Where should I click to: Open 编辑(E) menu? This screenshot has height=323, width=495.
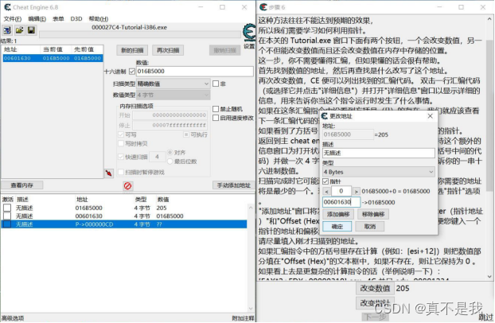pyautogui.click(x=37, y=19)
